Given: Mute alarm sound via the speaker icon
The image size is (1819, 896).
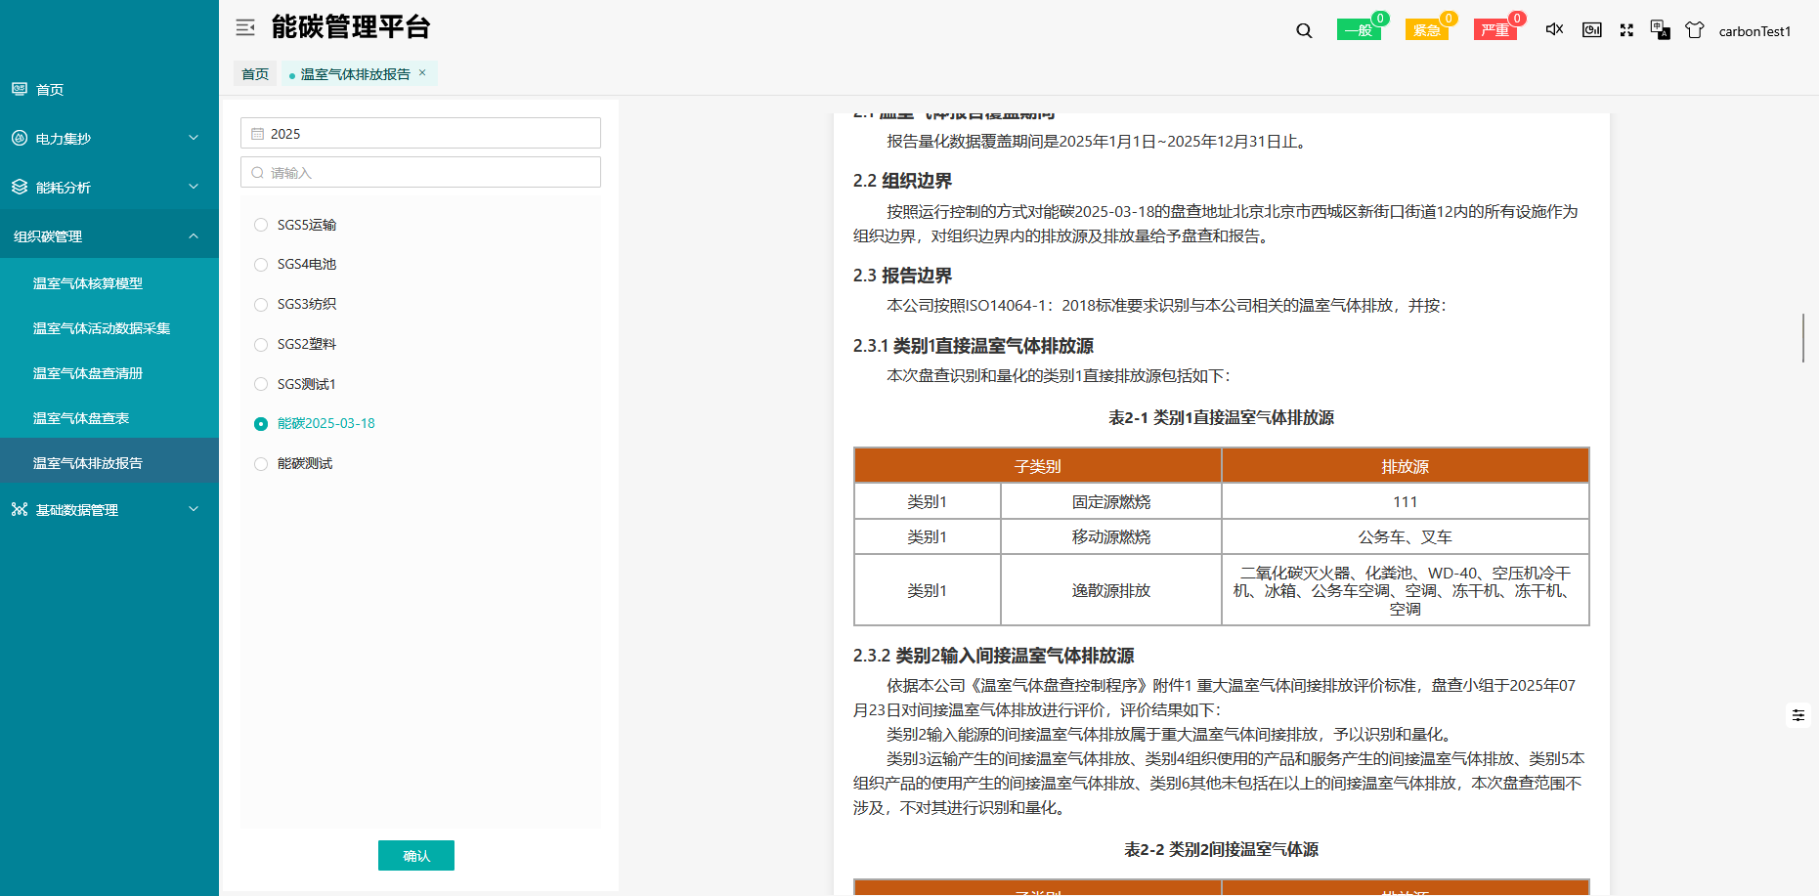Looking at the screenshot, I should point(1554,29).
